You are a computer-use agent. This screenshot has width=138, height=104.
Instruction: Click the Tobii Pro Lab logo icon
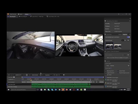click(x=8, y=14)
